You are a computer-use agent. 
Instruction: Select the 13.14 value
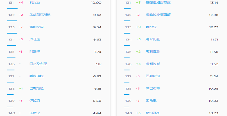click(214, 3)
